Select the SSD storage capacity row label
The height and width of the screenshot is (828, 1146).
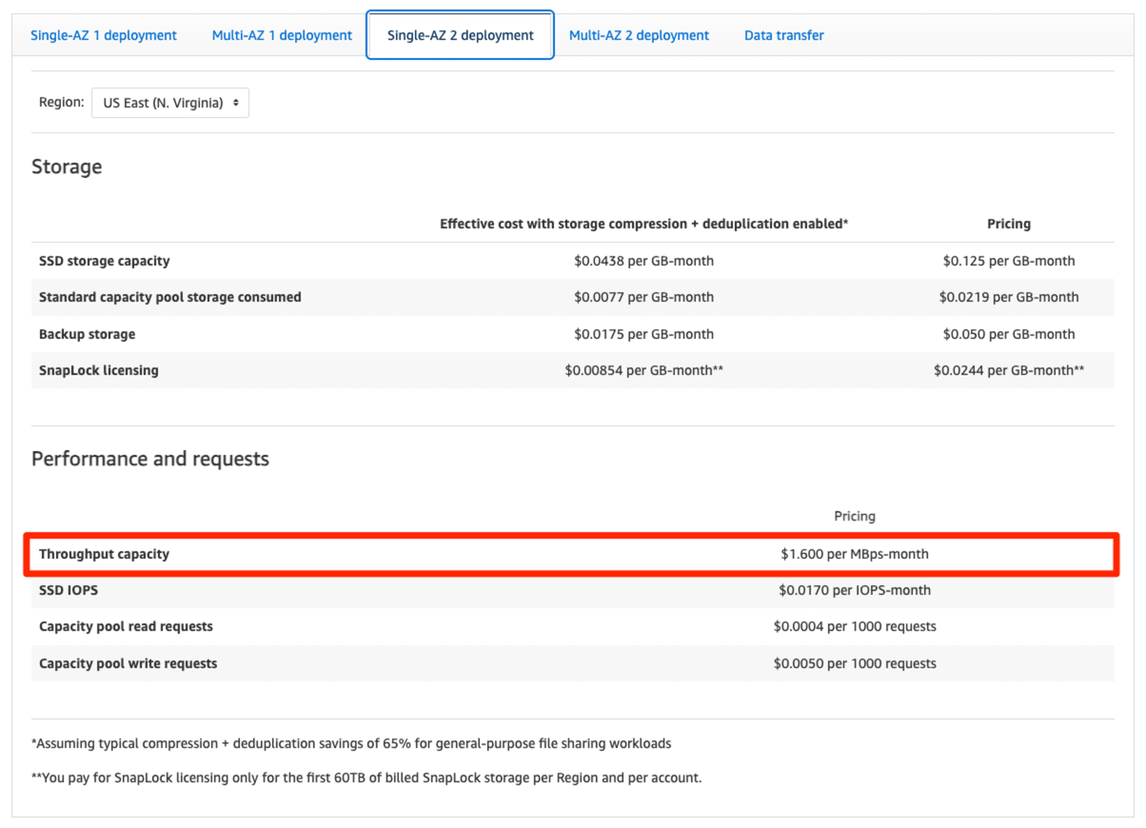(104, 261)
